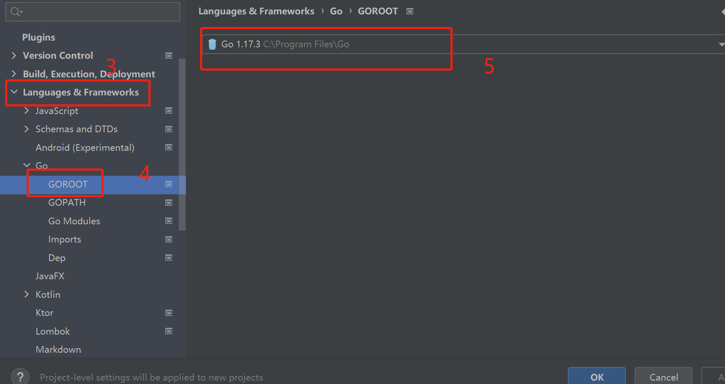Expand the Kotlin tree node
This screenshot has width=725, height=384.
pos(27,294)
